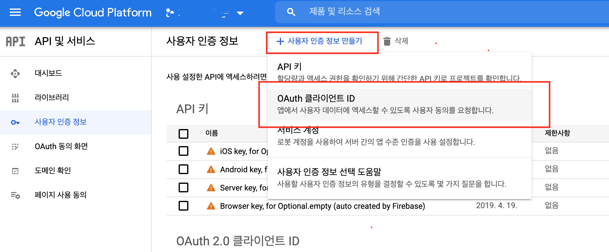The image size is (609, 252).
Task: Focus the 제품 및 리소스 검색 search field
Action: tap(442, 12)
